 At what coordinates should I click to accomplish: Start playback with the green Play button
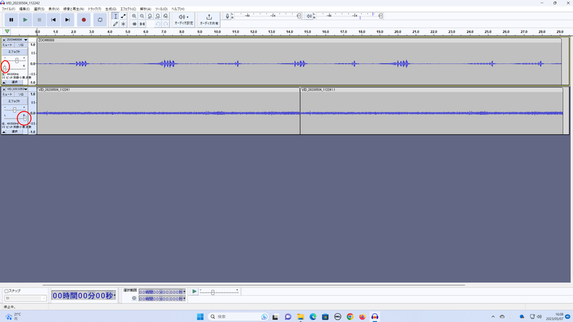pyautogui.click(x=25, y=20)
